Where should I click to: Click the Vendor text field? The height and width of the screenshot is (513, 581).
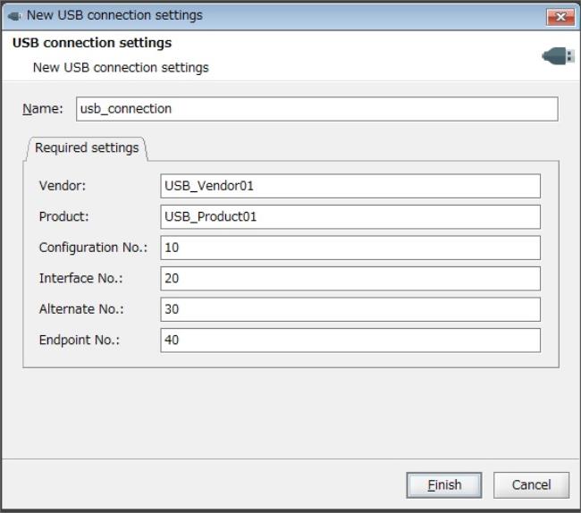350,186
